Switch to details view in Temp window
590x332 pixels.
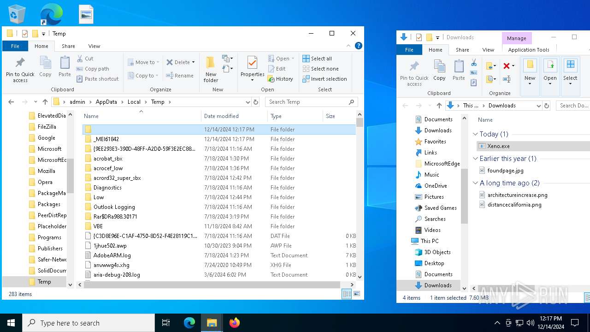point(347,294)
